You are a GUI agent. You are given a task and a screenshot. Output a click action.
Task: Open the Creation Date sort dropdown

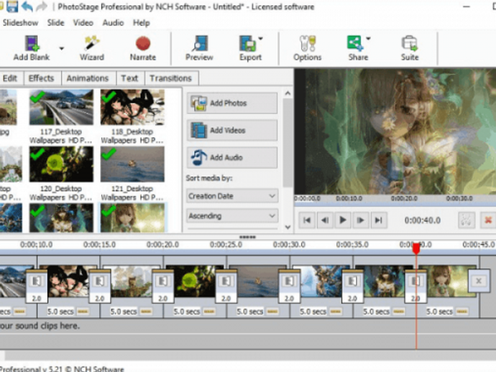pos(232,196)
